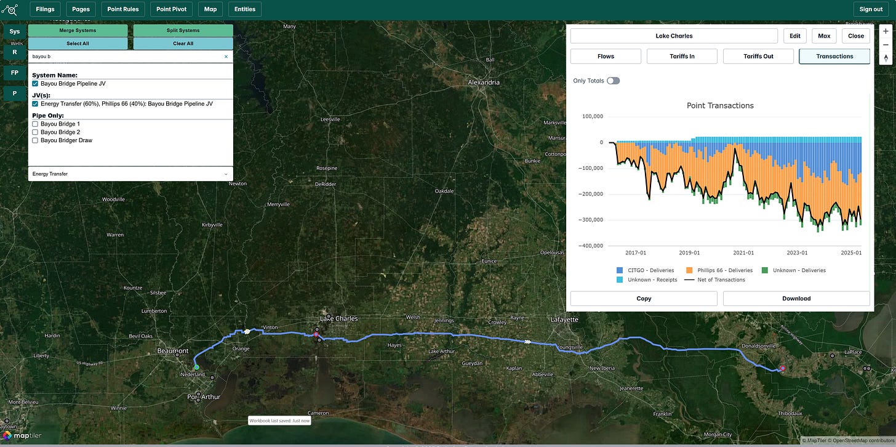Toggle the Only Totals switch
This screenshot has width=896, height=447.
click(613, 81)
